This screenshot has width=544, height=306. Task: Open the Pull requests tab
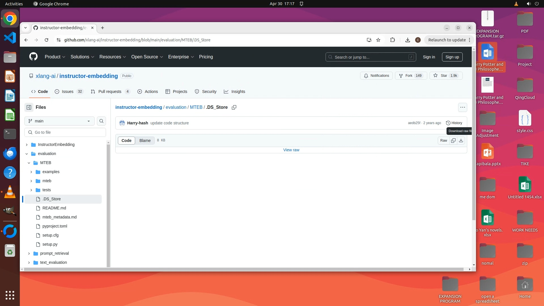pos(110,92)
